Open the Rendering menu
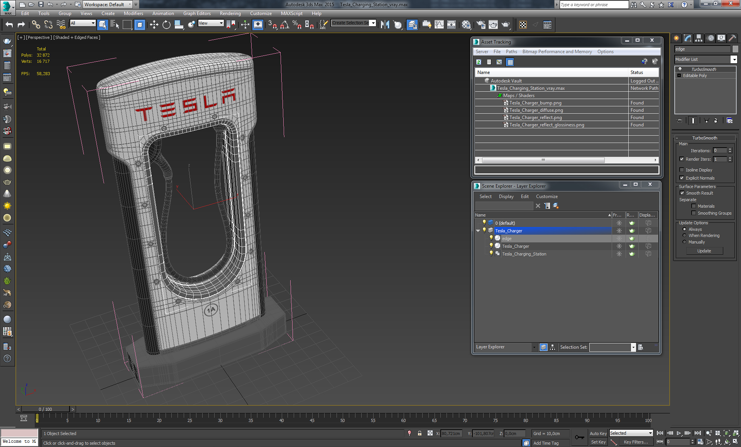 (230, 13)
